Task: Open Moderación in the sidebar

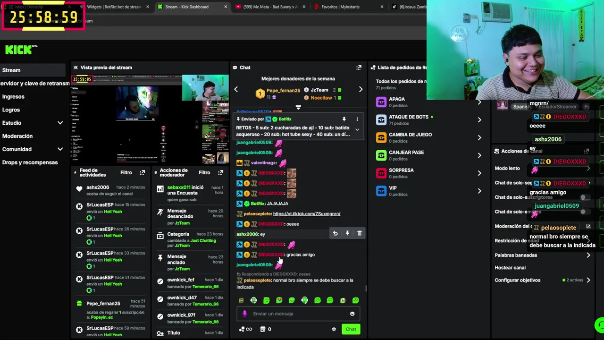Action: pos(17,136)
